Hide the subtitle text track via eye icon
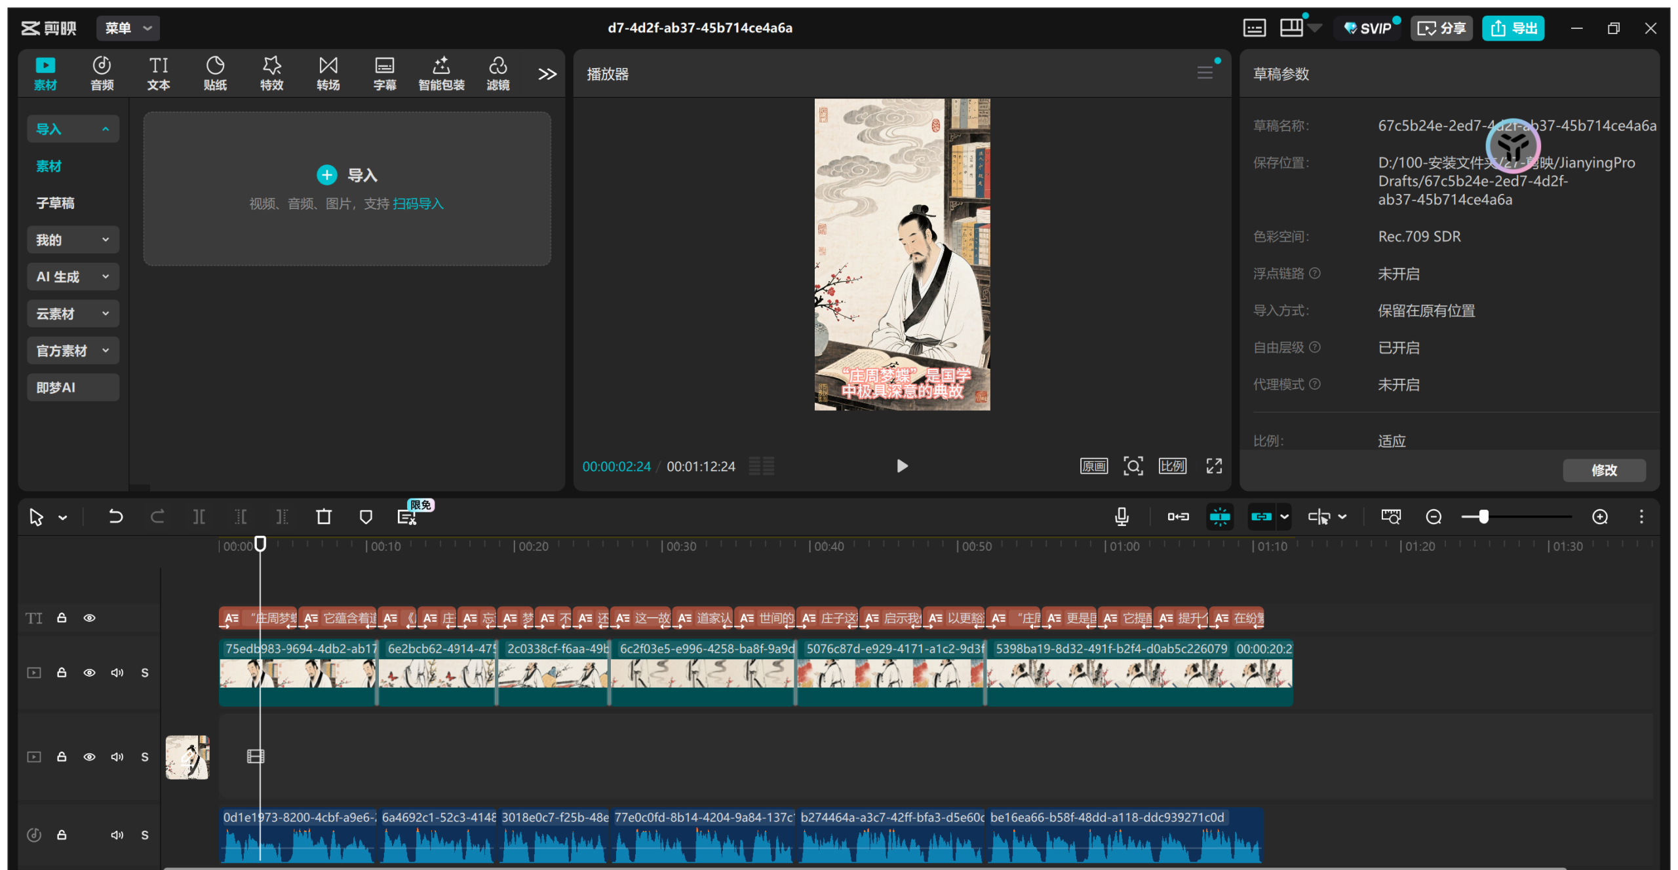This screenshot has height=870, width=1678. (90, 618)
